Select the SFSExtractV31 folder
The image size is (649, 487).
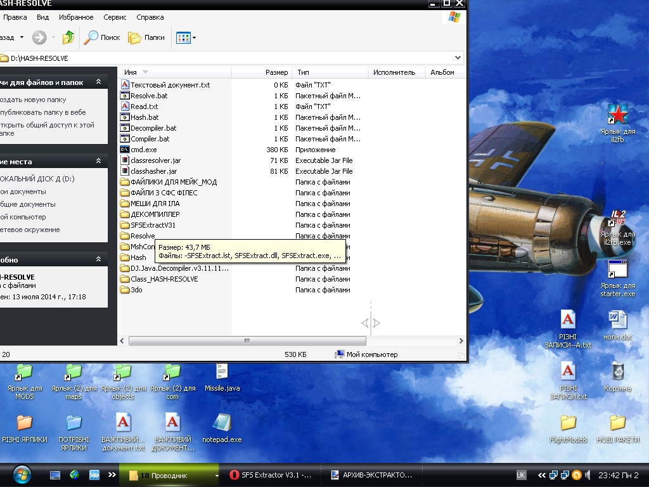[153, 225]
